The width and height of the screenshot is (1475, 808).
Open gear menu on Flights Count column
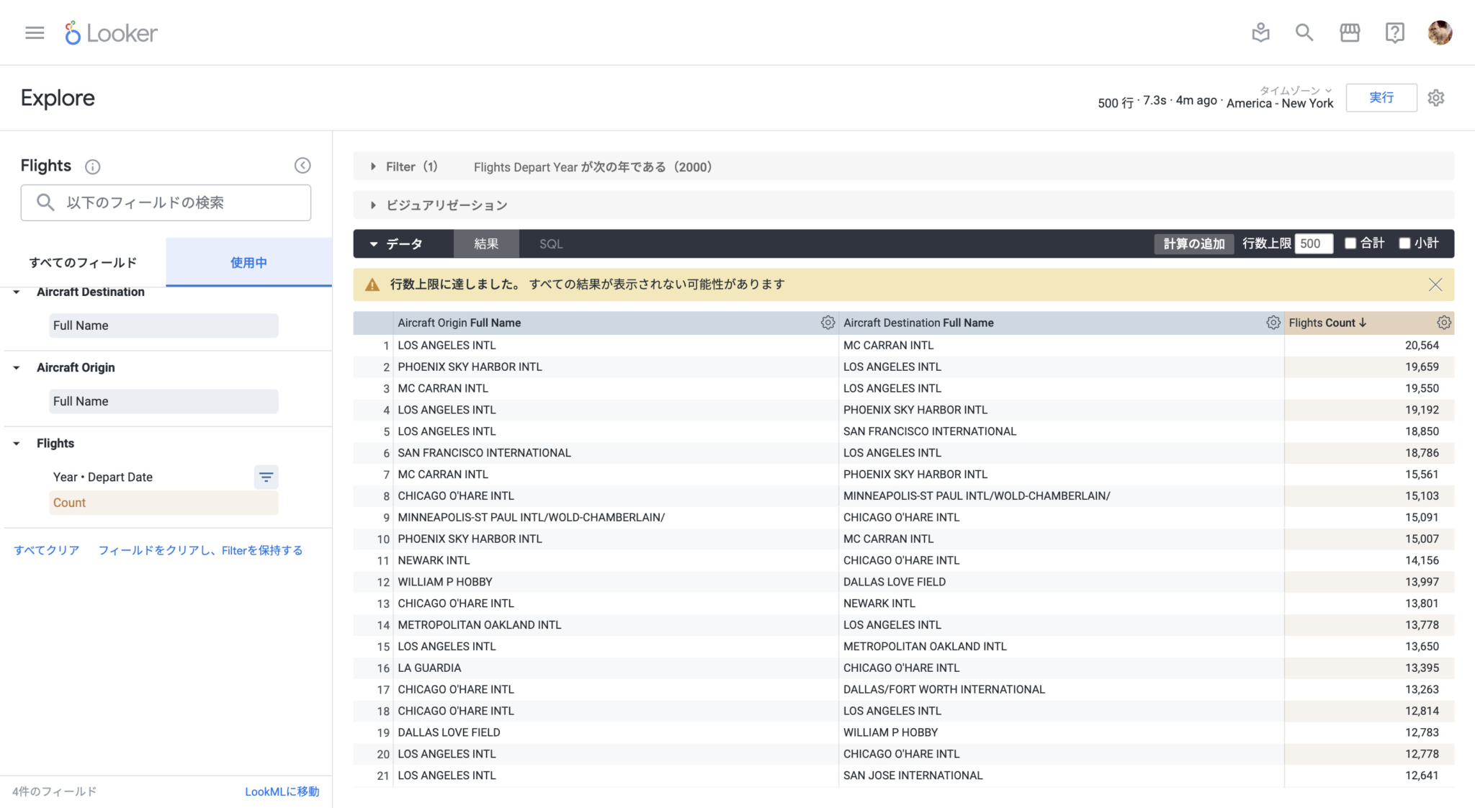(1443, 323)
